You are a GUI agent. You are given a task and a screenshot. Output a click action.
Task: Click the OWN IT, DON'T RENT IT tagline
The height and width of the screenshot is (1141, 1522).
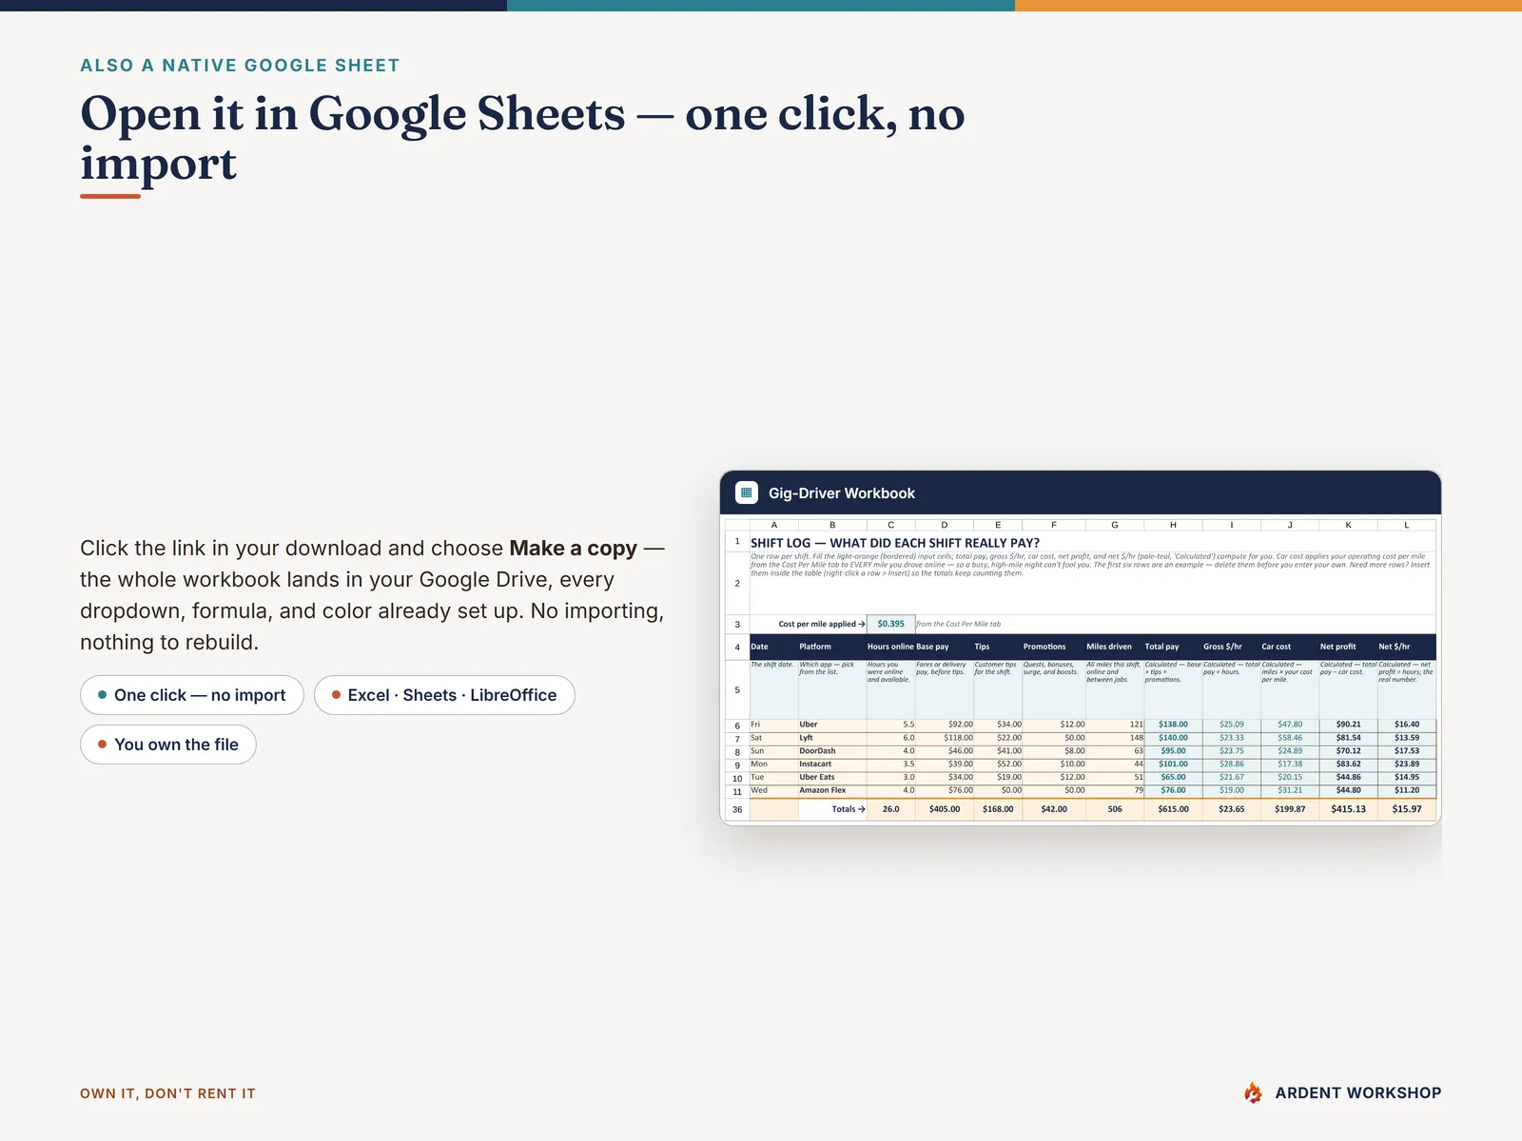tap(167, 1093)
